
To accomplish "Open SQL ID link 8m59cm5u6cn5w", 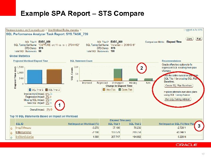I will pyautogui.click(x=25, y=137).
